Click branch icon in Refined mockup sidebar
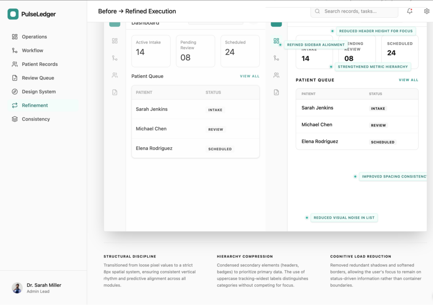Viewport: 433px width, 305px height. click(277, 58)
